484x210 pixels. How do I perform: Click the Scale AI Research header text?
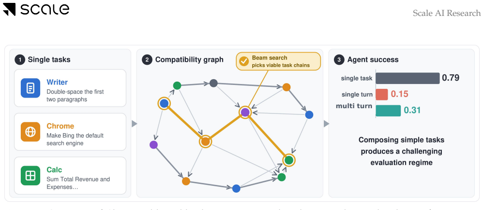(x=447, y=13)
